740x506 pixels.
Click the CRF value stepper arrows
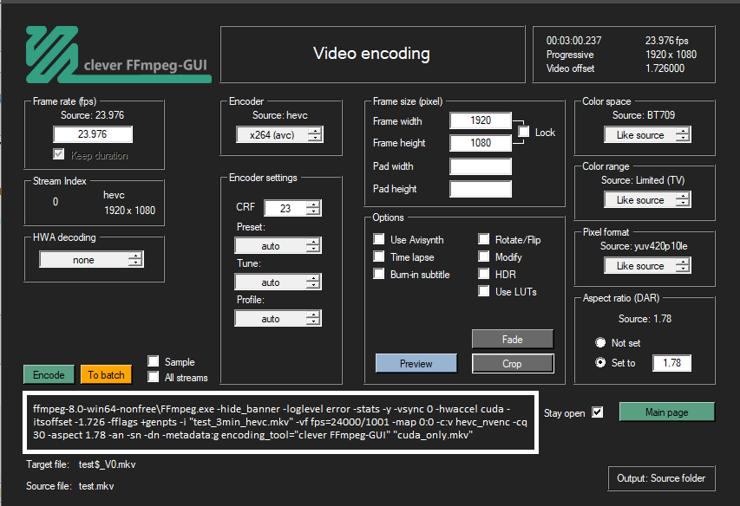click(313, 208)
